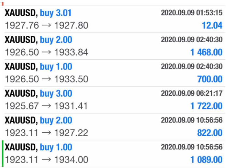227x168 pixels.
Task: Select the buy 1.00 label in the 700.00 row
Action: tap(56, 67)
